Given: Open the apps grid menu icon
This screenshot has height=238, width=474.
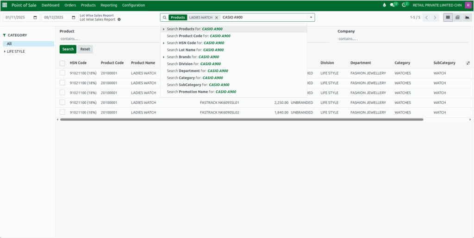Looking at the screenshot, I should pos(5,5).
